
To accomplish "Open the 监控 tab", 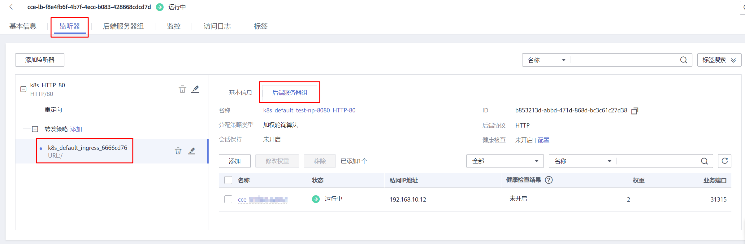I will pyautogui.click(x=174, y=26).
